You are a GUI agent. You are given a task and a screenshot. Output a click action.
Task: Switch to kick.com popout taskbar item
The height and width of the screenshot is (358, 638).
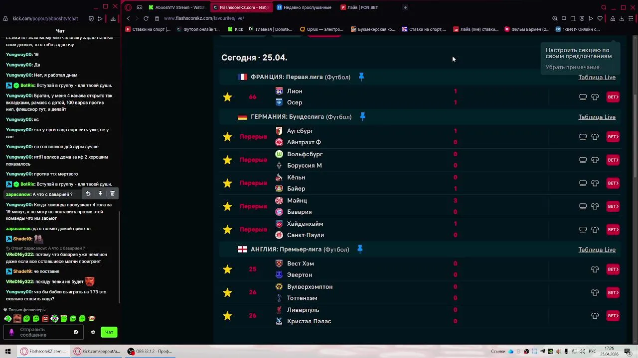(x=97, y=351)
